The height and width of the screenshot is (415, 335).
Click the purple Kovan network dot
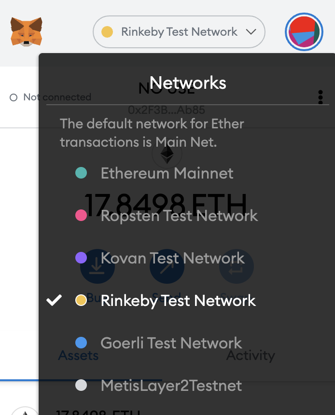tap(81, 258)
